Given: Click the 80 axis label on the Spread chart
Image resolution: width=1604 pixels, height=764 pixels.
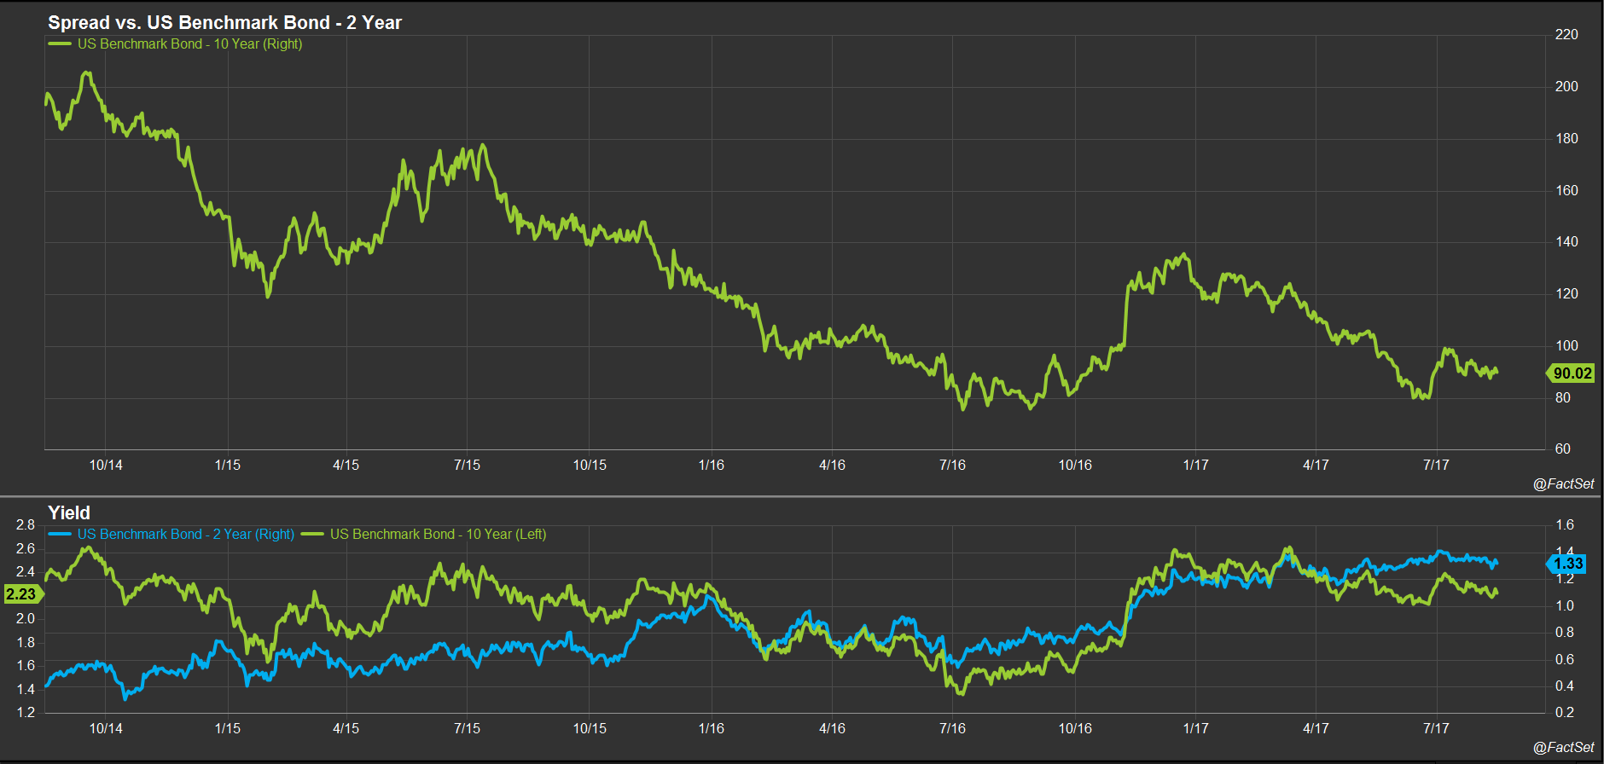Looking at the screenshot, I should pos(1562,397).
